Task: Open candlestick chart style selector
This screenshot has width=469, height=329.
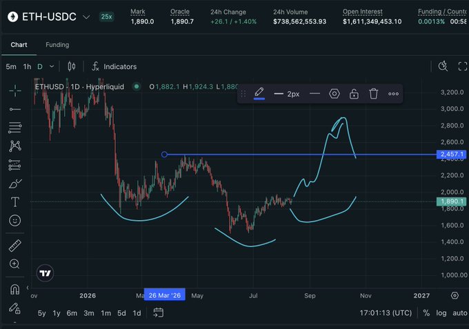Action: click(x=72, y=66)
